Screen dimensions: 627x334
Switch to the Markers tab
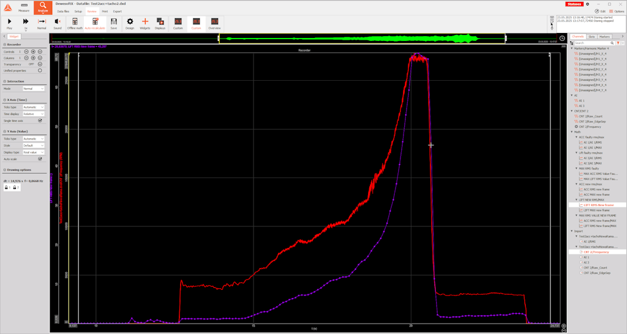604,37
